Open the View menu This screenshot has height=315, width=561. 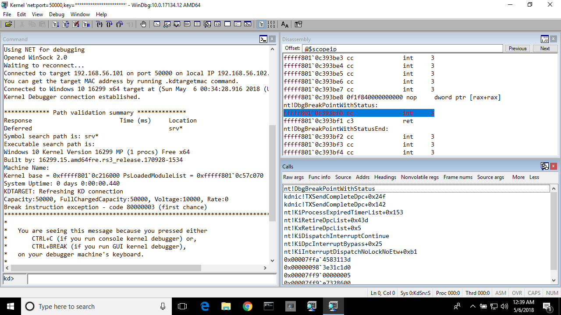pos(37,14)
